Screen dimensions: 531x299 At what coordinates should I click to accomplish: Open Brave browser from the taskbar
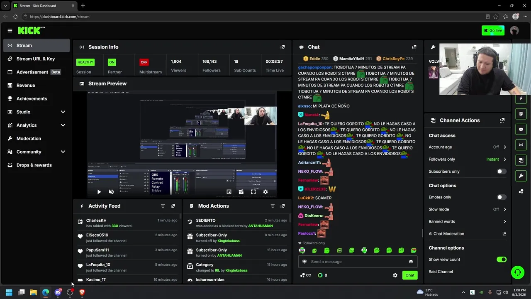pos(82,292)
